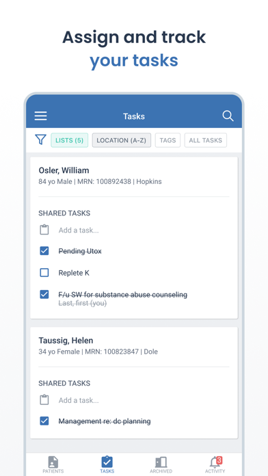Uncheck Management re: dc planning task
This screenshot has width=268, height=476.
(44, 421)
